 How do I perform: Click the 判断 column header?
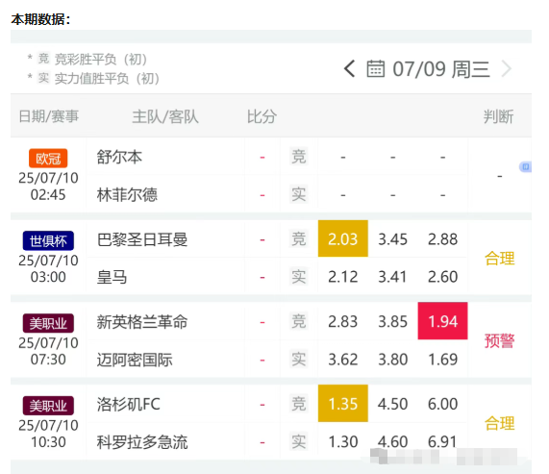[x=499, y=116]
